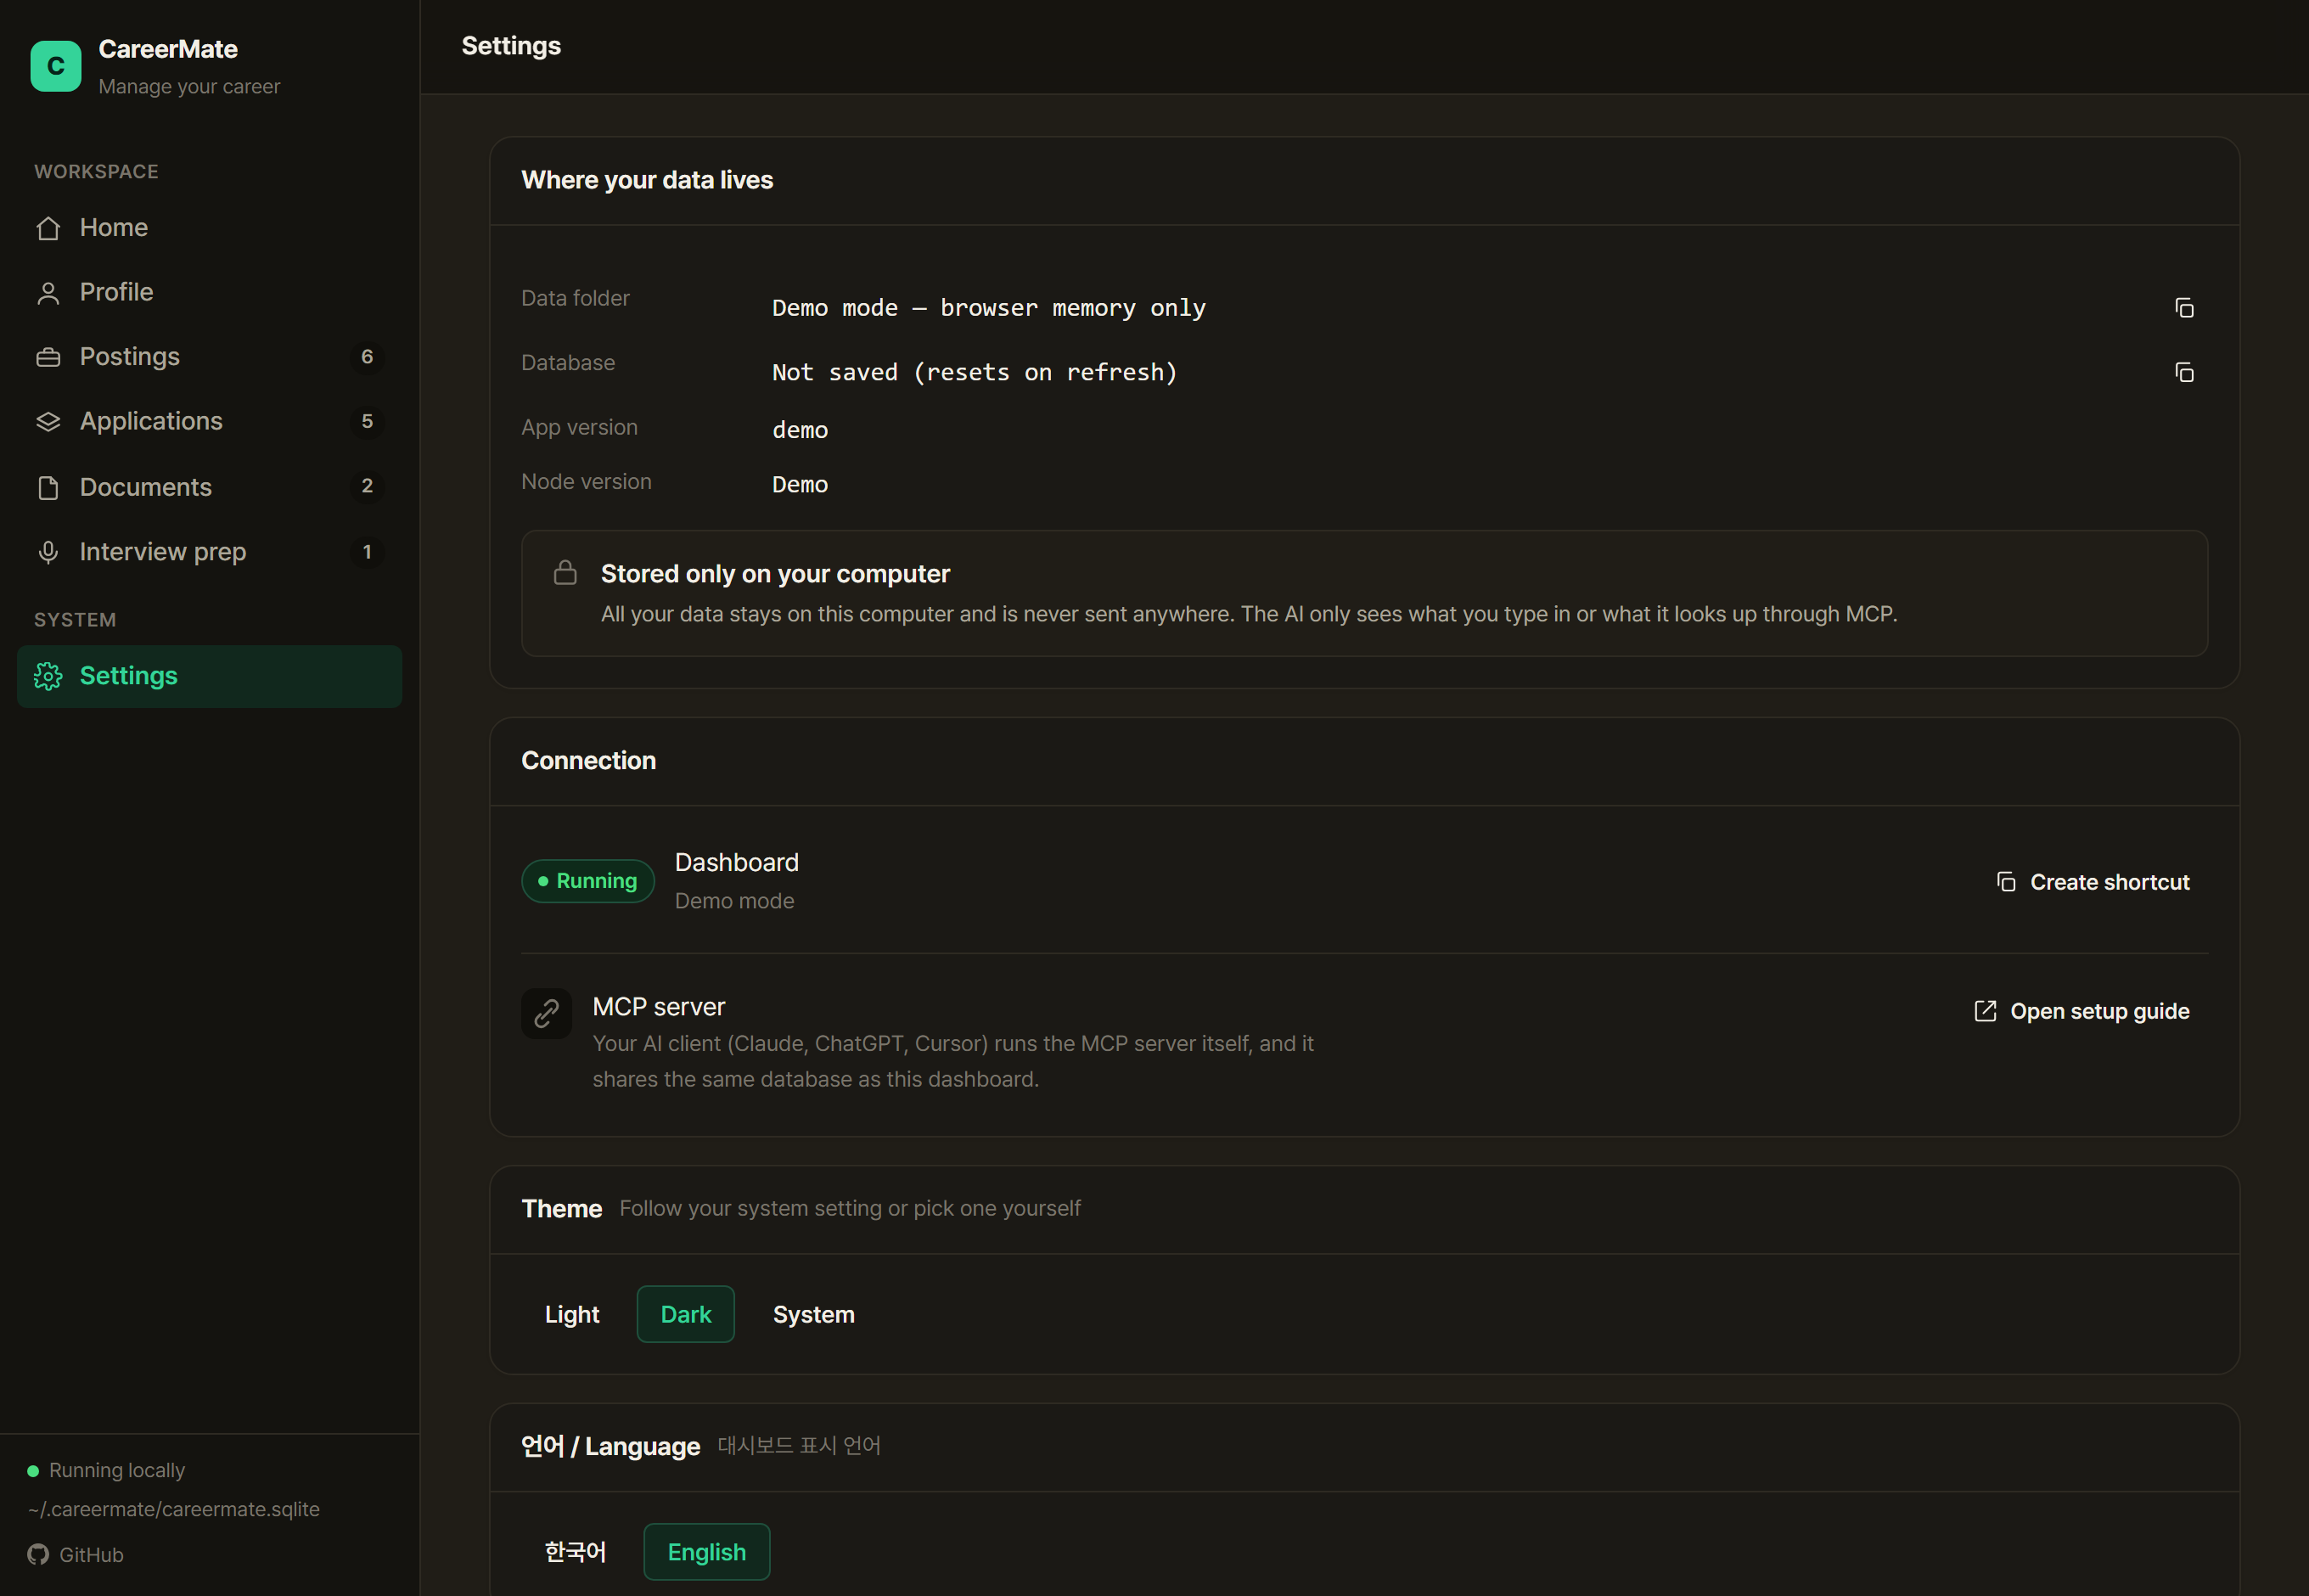Click the 'Where your data lives' heading
The height and width of the screenshot is (1596, 2309).
click(647, 180)
